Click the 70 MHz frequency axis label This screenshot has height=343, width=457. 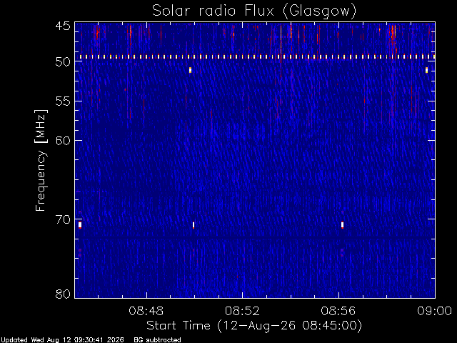tap(63, 219)
